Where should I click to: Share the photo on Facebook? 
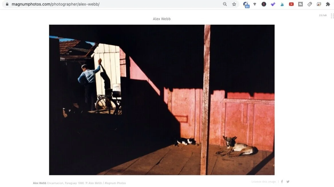pyautogui.click(x=282, y=182)
